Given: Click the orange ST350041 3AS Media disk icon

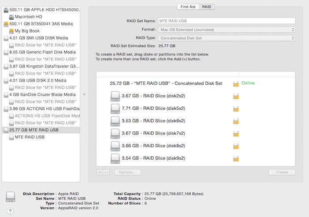Looking at the screenshot, I should point(6,24).
